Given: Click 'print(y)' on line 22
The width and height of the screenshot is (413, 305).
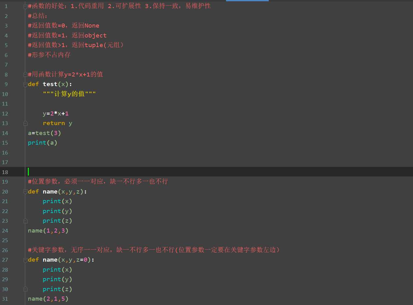Looking at the screenshot, I should [58, 211].
